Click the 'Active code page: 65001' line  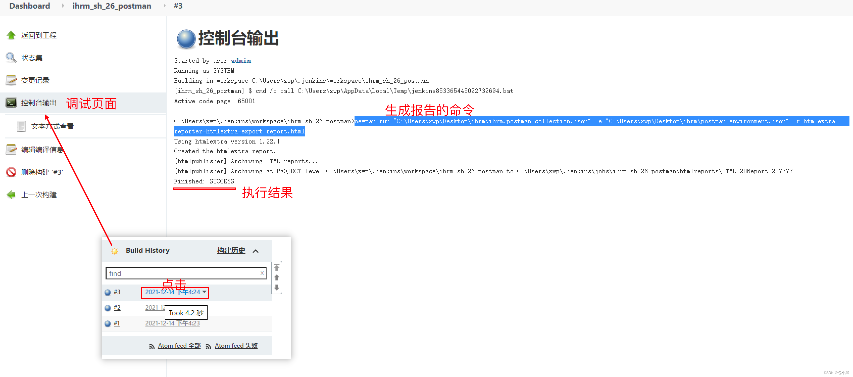click(215, 101)
